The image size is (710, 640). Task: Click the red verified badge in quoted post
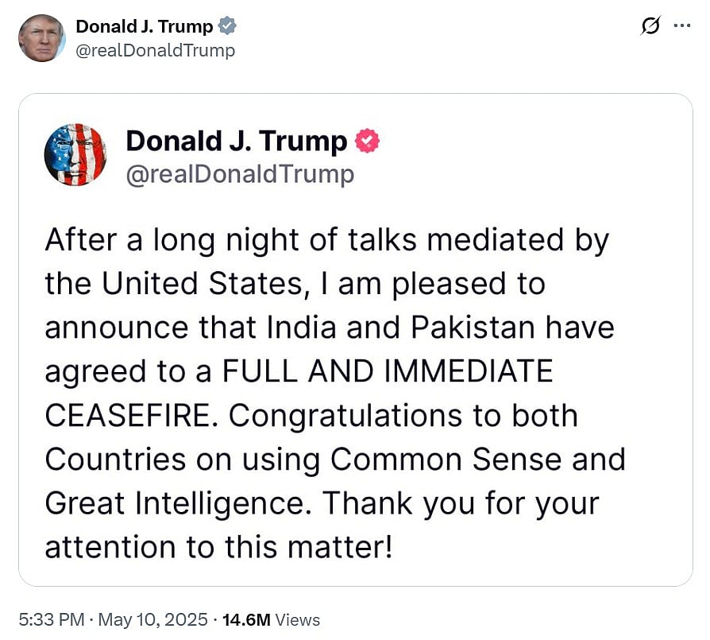pyautogui.click(x=367, y=142)
